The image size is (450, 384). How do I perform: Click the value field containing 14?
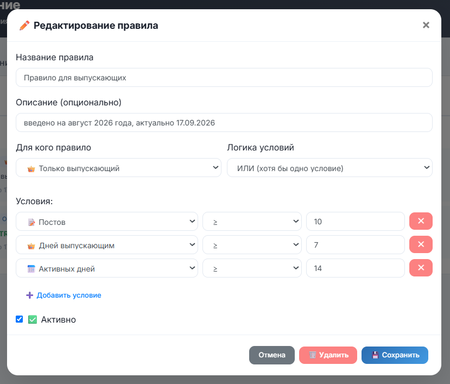point(356,268)
